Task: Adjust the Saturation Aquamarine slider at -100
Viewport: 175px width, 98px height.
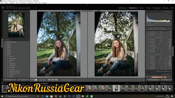Action: click(x=156, y=46)
